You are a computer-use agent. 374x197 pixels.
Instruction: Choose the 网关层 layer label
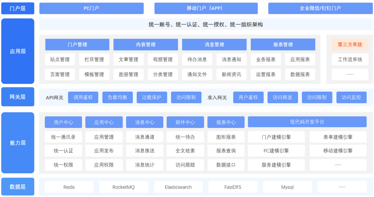click(18, 97)
